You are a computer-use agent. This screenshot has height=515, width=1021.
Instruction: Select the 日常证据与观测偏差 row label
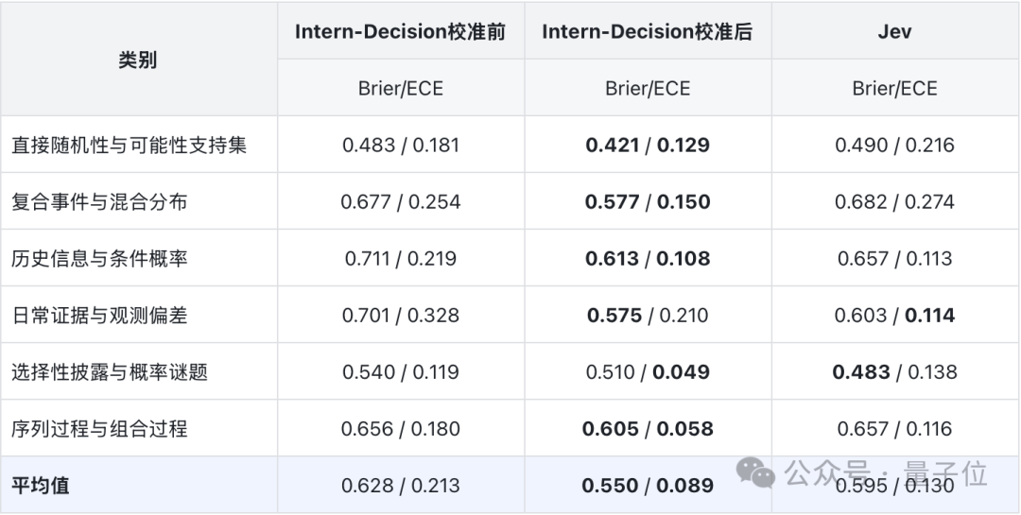99,315
